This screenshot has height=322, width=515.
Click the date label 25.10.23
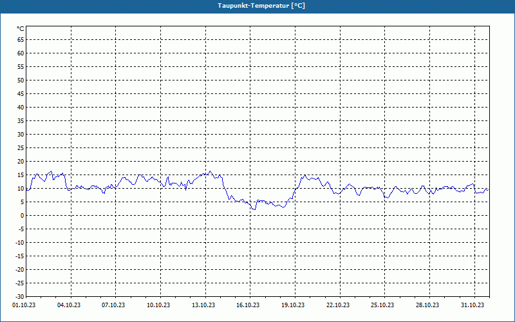[382, 305]
